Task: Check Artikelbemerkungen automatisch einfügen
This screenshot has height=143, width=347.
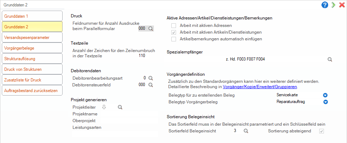Action: point(174,39)
